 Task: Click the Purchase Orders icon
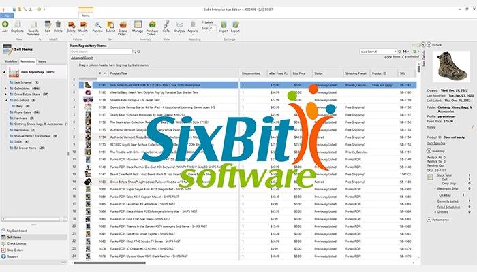152,24
